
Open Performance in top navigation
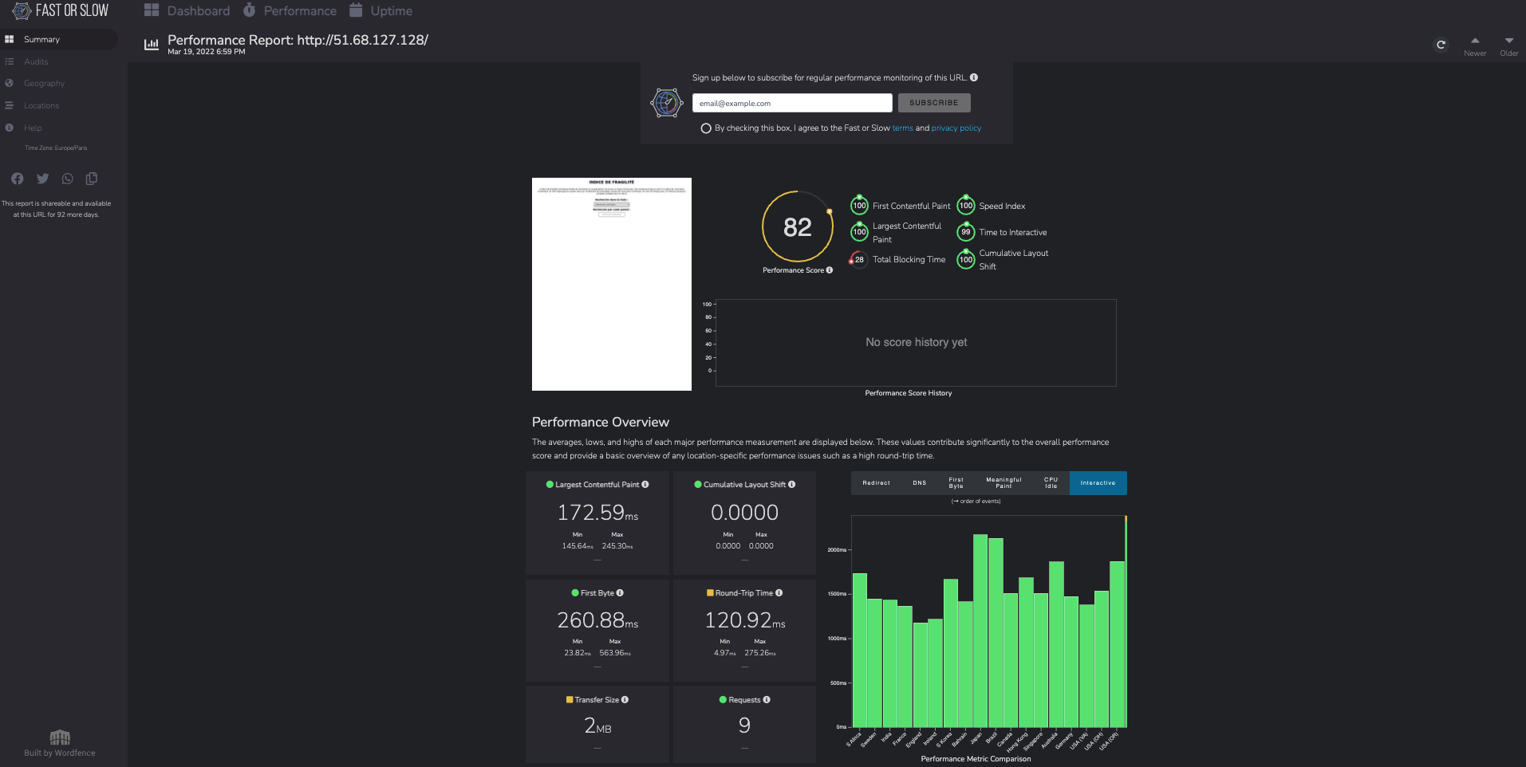(290, 10)
